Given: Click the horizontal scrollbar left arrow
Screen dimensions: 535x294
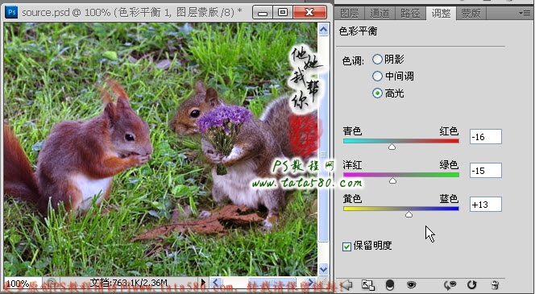Looking at the screenshot, I should click(x=215, y=283).
